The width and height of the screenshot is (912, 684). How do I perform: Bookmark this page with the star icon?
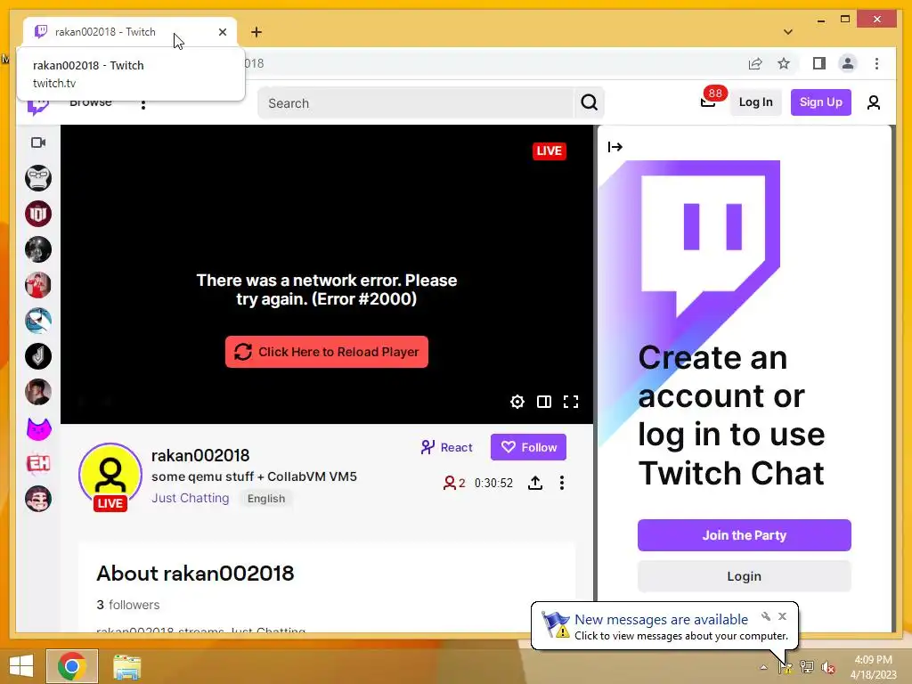point(784,63)
